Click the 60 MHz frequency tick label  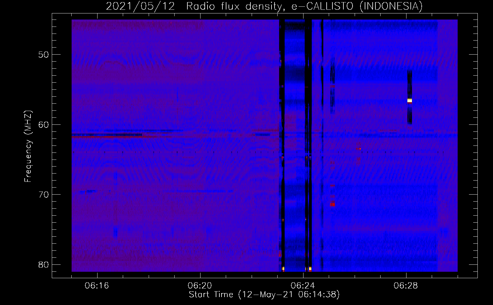click(44, 124)
